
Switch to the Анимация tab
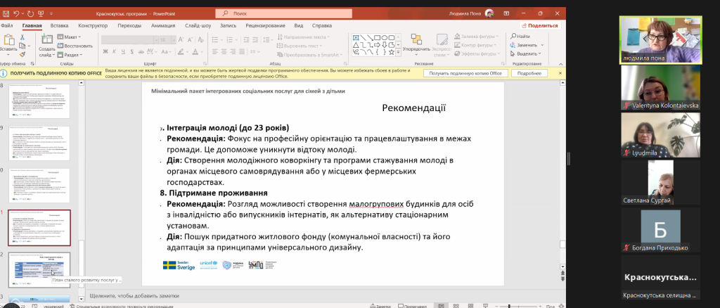tap(162, 25)
